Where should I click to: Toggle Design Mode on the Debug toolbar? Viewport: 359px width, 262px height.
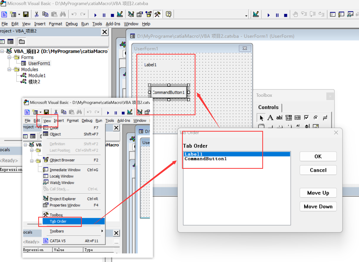tap(256, 14)
